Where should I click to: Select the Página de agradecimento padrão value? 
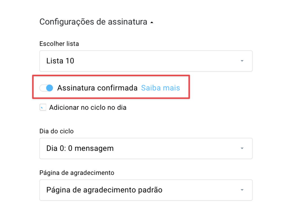(x=104, y=190)
